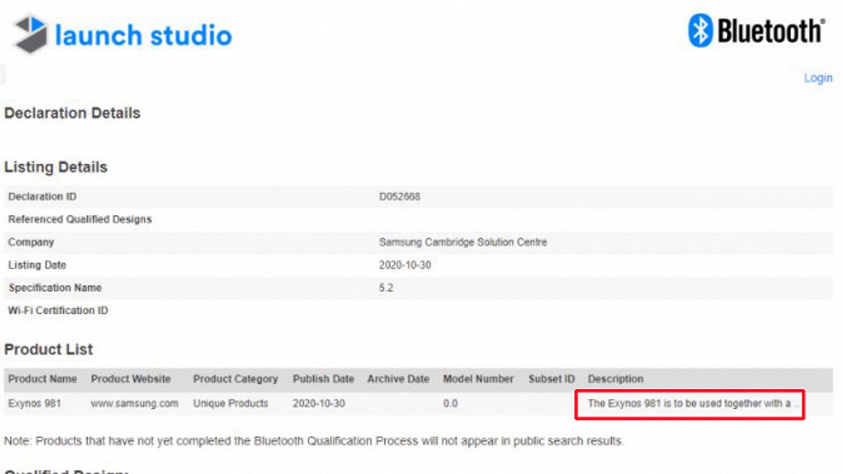Click the Product Category column header
The height and width of the screenshot is (474, 843).
pyautogui.click(x=235, y=379)
